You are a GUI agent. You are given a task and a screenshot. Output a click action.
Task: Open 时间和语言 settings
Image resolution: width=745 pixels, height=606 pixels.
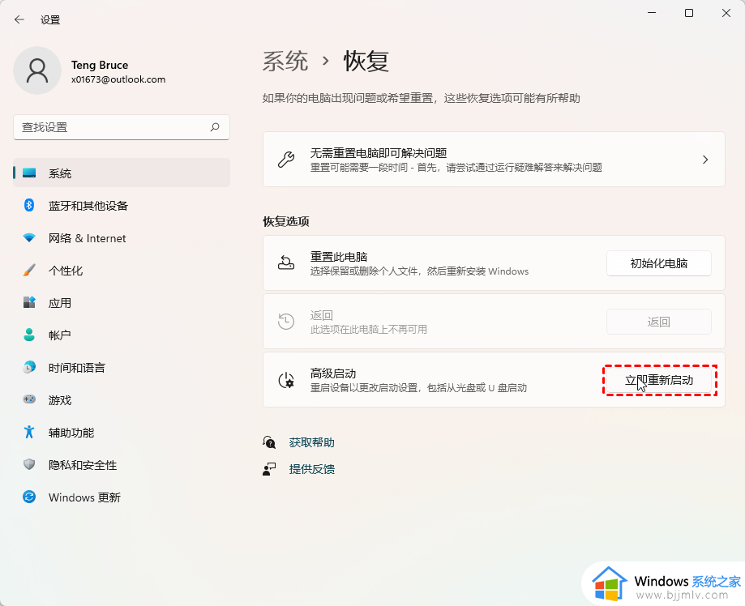[x=122, y=368]
